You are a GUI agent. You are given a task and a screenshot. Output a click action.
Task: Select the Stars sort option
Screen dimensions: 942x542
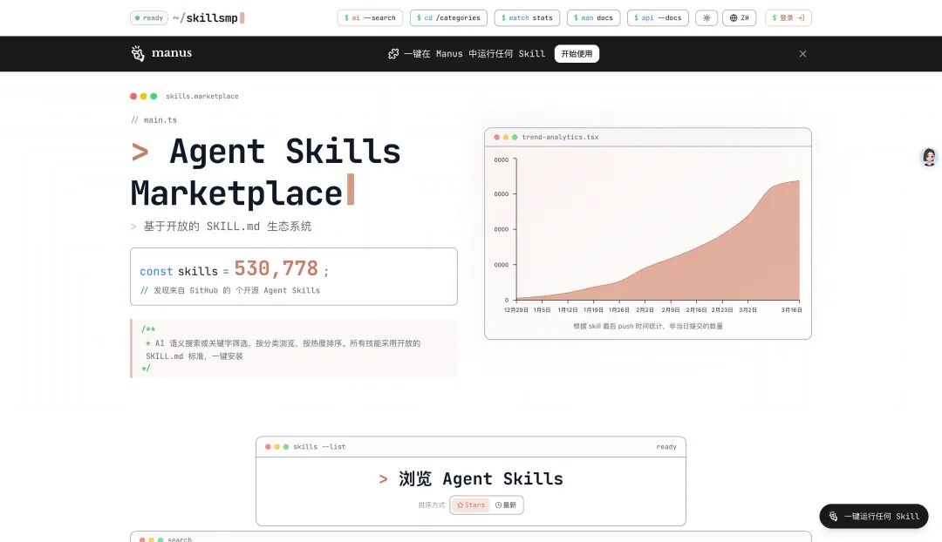(x=470, y=505)
